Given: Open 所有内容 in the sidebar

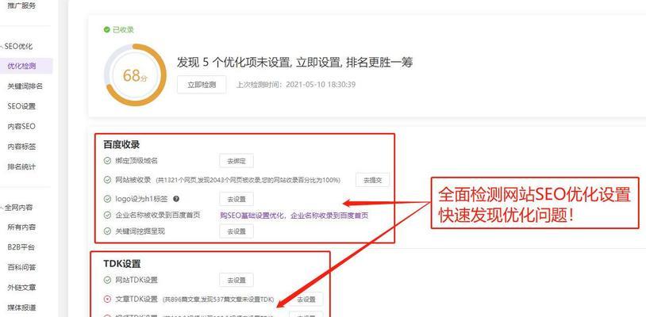Looking at the screenshot, I should (21, 227).
